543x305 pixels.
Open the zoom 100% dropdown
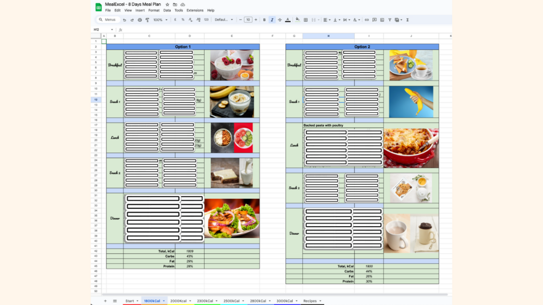pos(160,20)
